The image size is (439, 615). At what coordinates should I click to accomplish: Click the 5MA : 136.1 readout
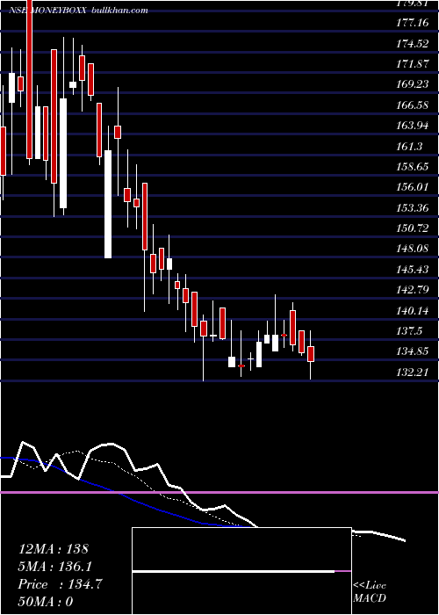coord(55,567)
